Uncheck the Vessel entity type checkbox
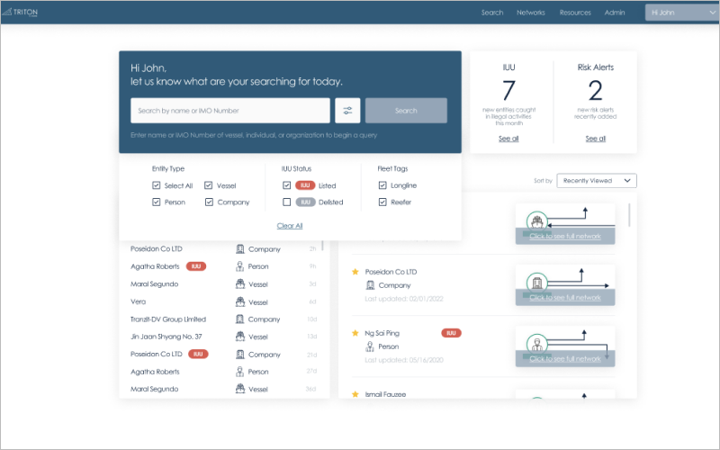Viewport: 720px width, 450px height. [x=209, y=185]
